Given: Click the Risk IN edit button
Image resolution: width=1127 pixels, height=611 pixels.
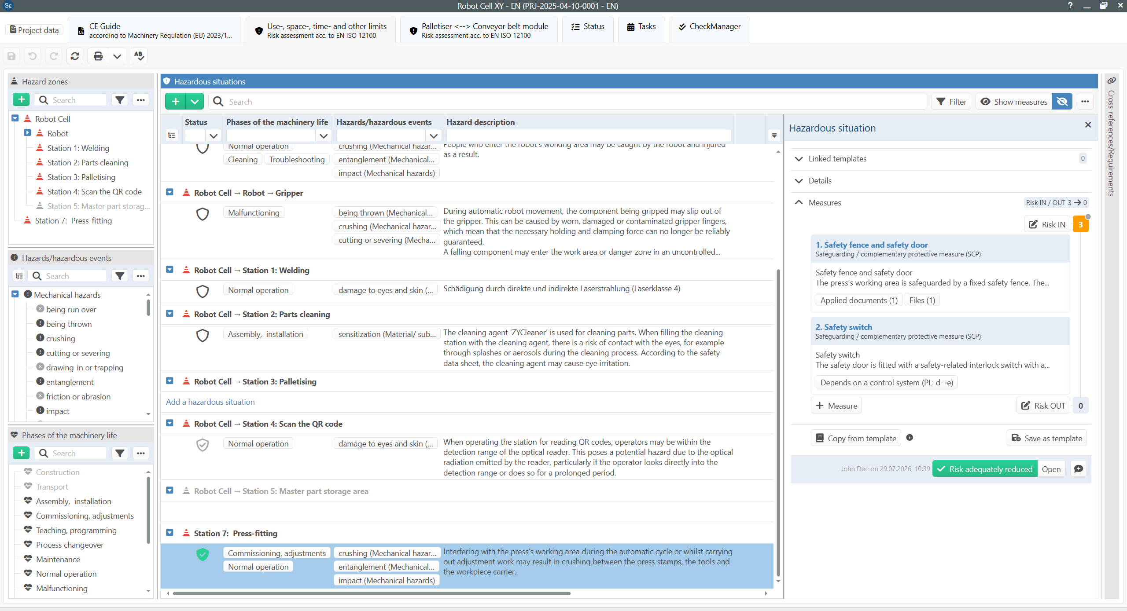Looking at the screenshot, I should [1047, 224].
